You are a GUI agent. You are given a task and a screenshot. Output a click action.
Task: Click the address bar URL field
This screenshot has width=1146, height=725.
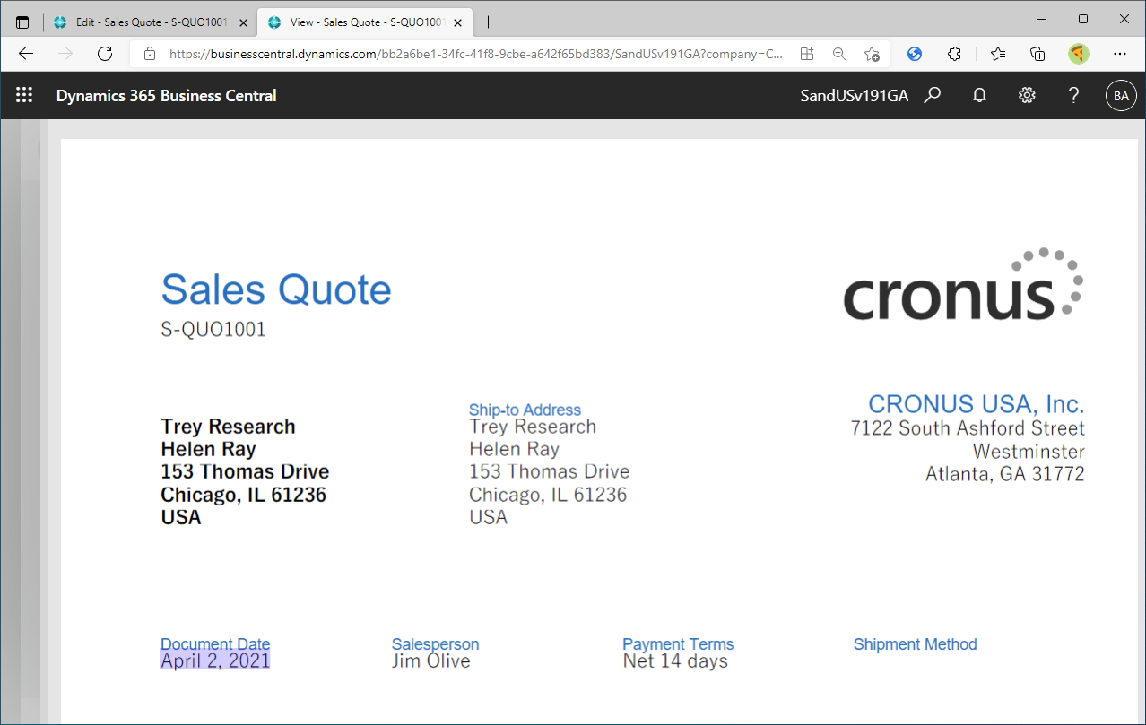point(475,54)
